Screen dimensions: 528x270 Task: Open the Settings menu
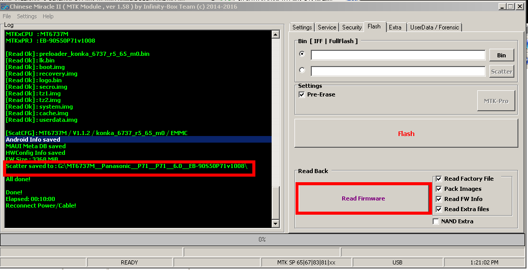coord(26,16)
